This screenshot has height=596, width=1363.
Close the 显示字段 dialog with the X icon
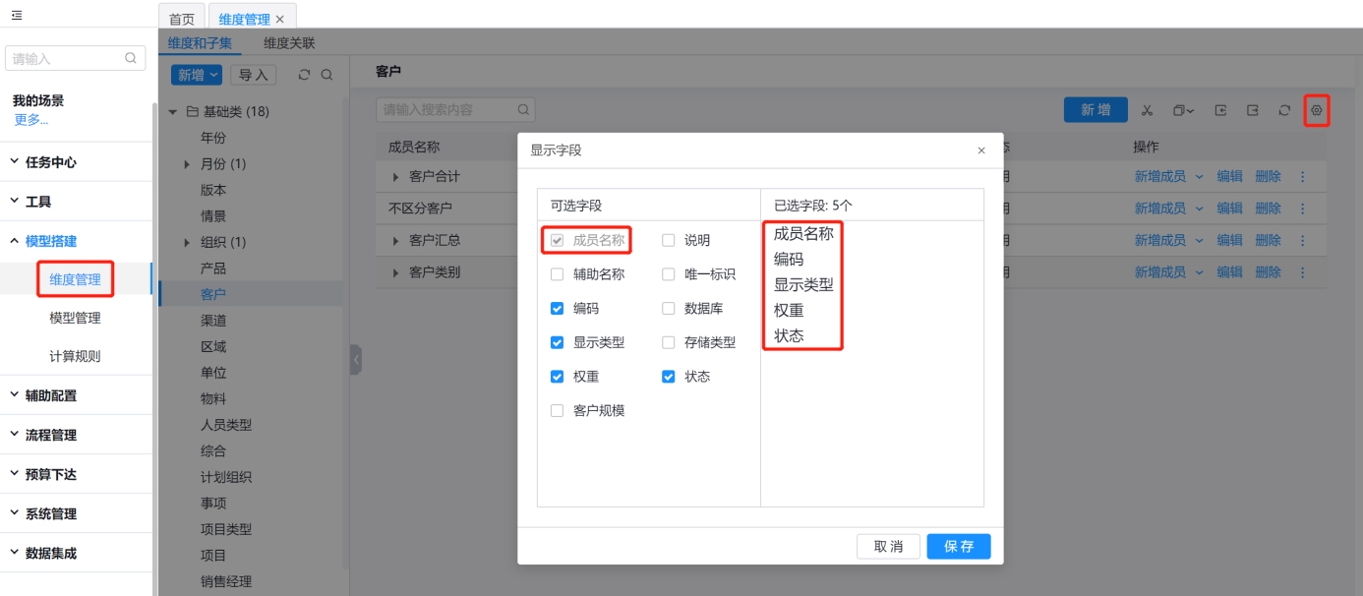coord(981,150)
